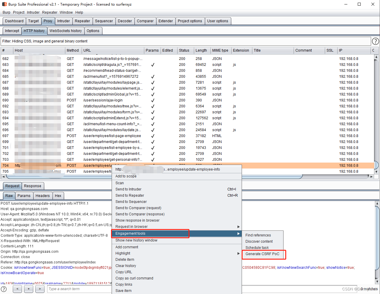Open the Burp menu

tap(7, 12)
